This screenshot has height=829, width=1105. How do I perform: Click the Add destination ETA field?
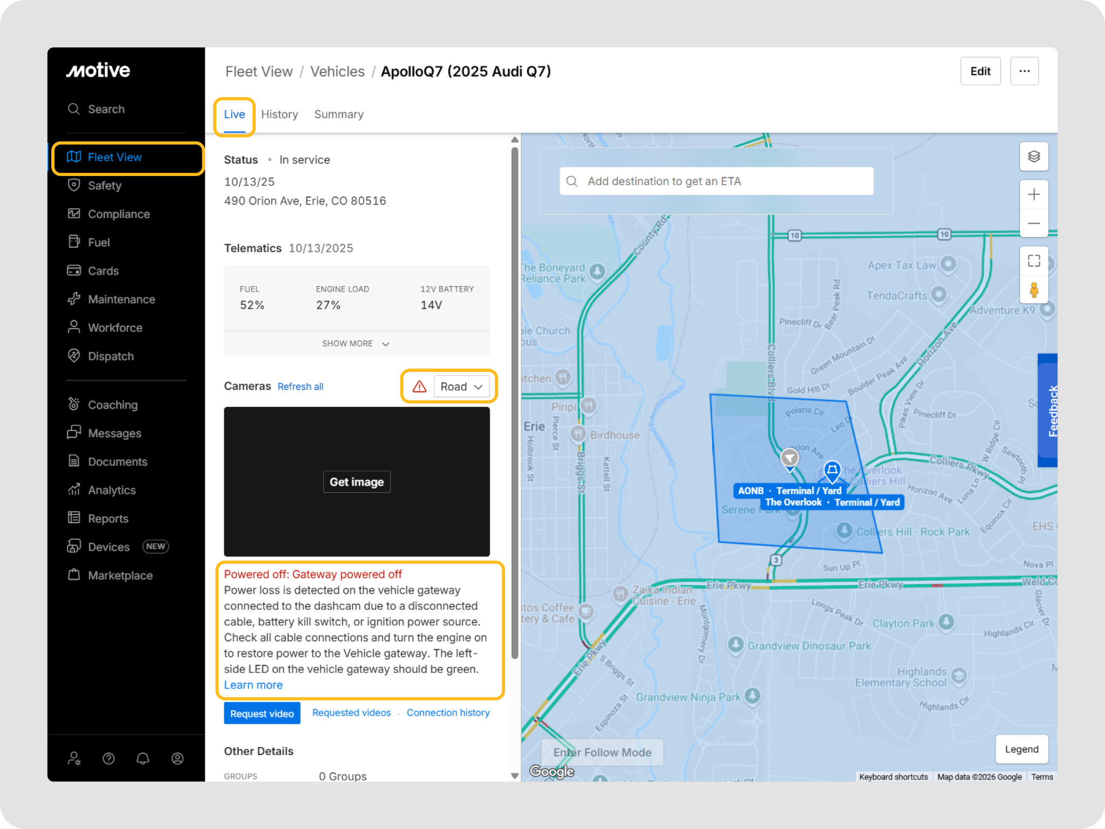tap(717, 181)
